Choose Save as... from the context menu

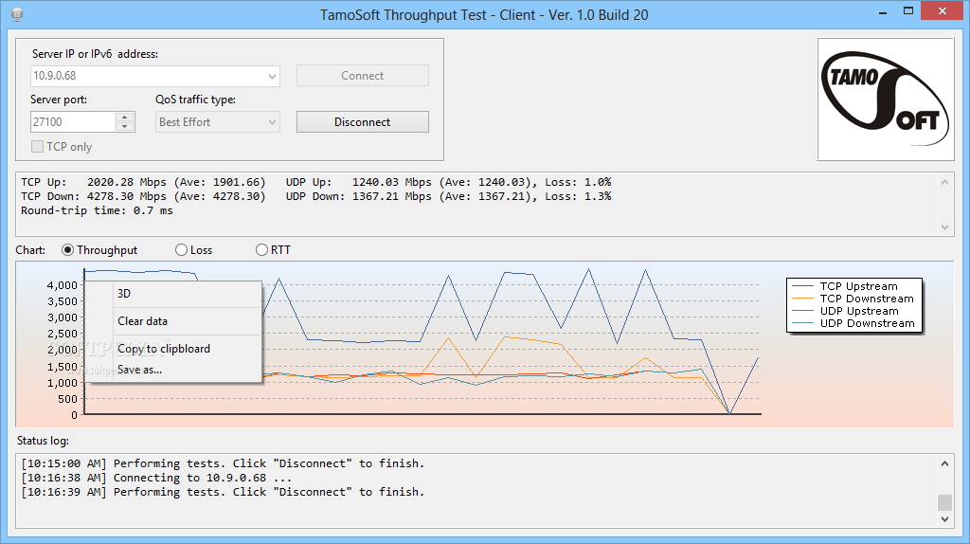(x=173, y=370)
